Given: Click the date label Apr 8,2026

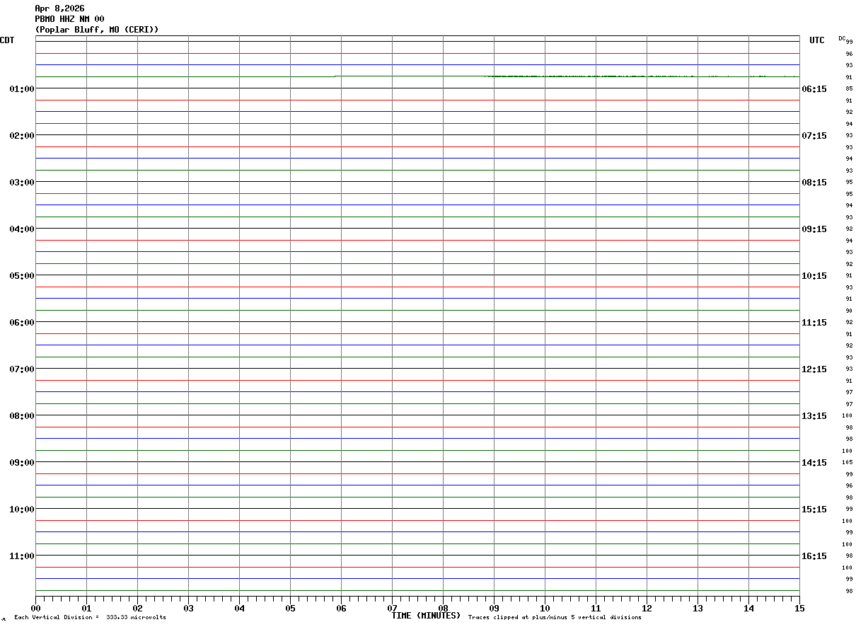Looking at the screenshot, I should [59, 8].
